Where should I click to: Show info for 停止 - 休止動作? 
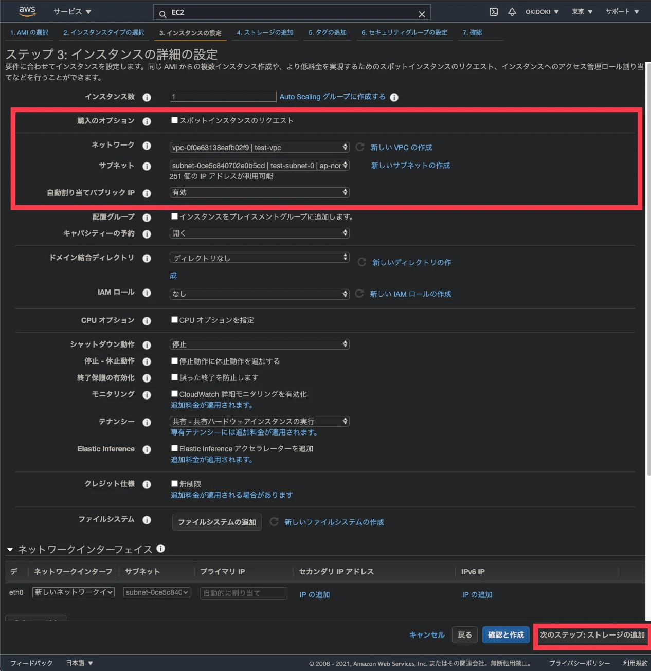pyautogui.click(x=147, y=361)
